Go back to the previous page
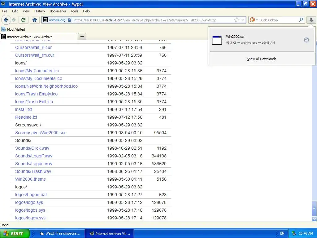317x238 pixels. [6, 20]
